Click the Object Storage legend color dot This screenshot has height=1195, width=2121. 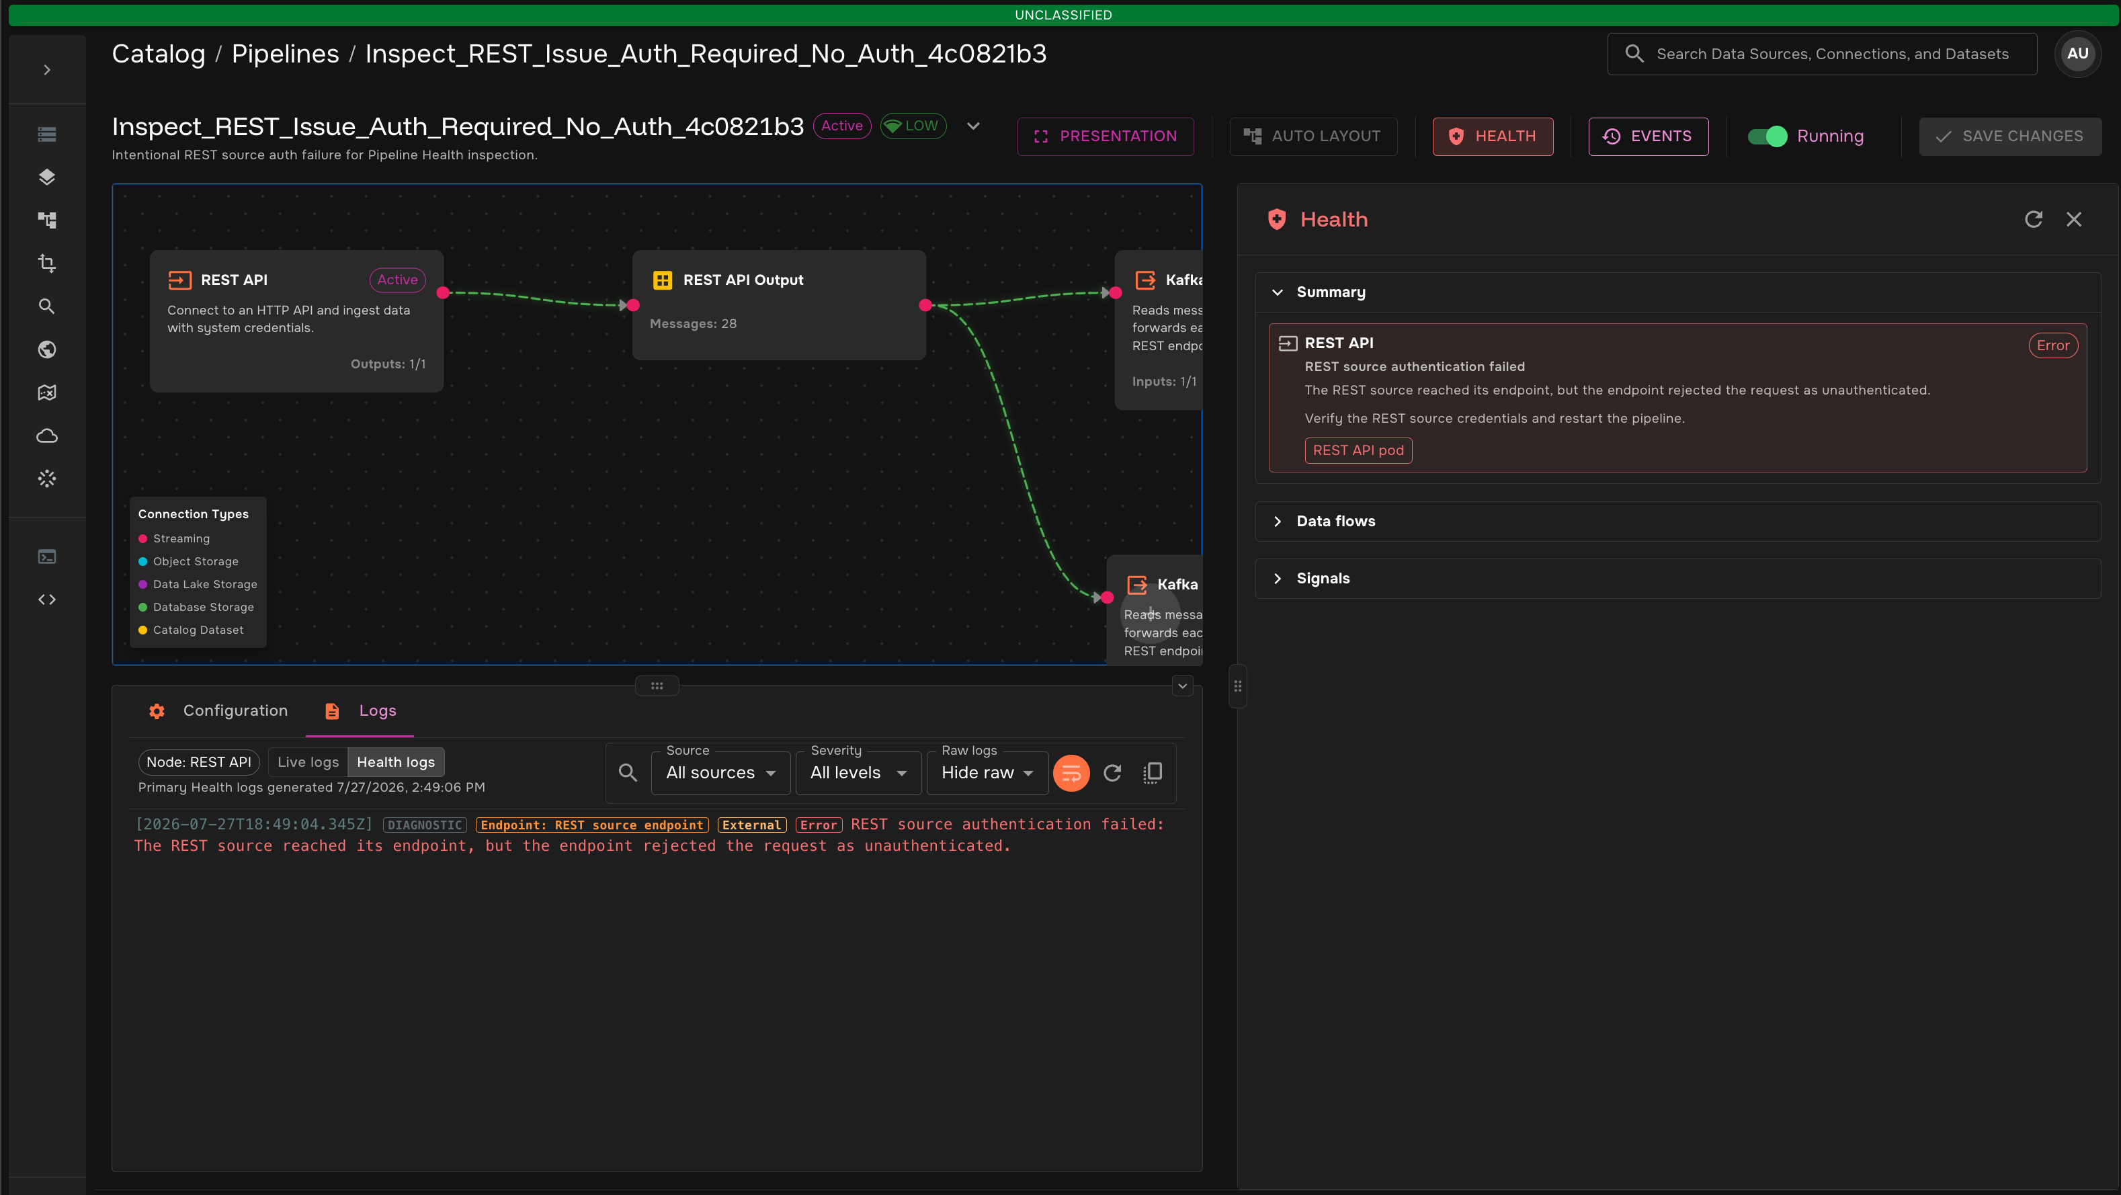coord(142,562)
